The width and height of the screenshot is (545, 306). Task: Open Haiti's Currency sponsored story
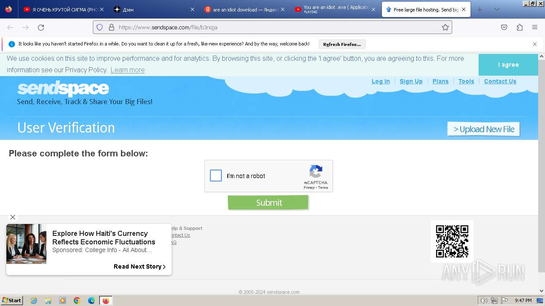coord(104,238)
